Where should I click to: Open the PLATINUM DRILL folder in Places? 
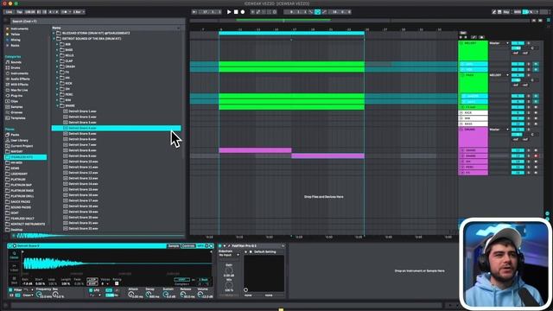(22, 196)
